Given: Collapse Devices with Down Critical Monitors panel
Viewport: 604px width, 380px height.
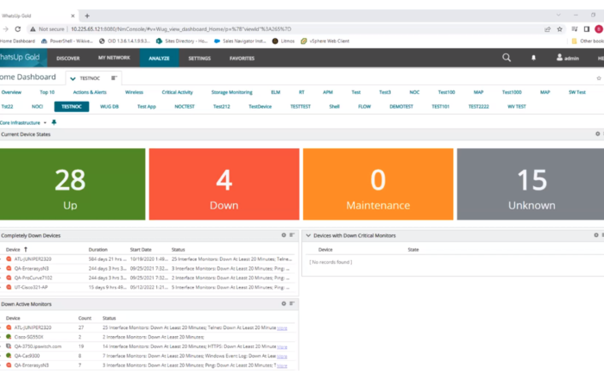Looking at the screenshot, I should [308, 235].
